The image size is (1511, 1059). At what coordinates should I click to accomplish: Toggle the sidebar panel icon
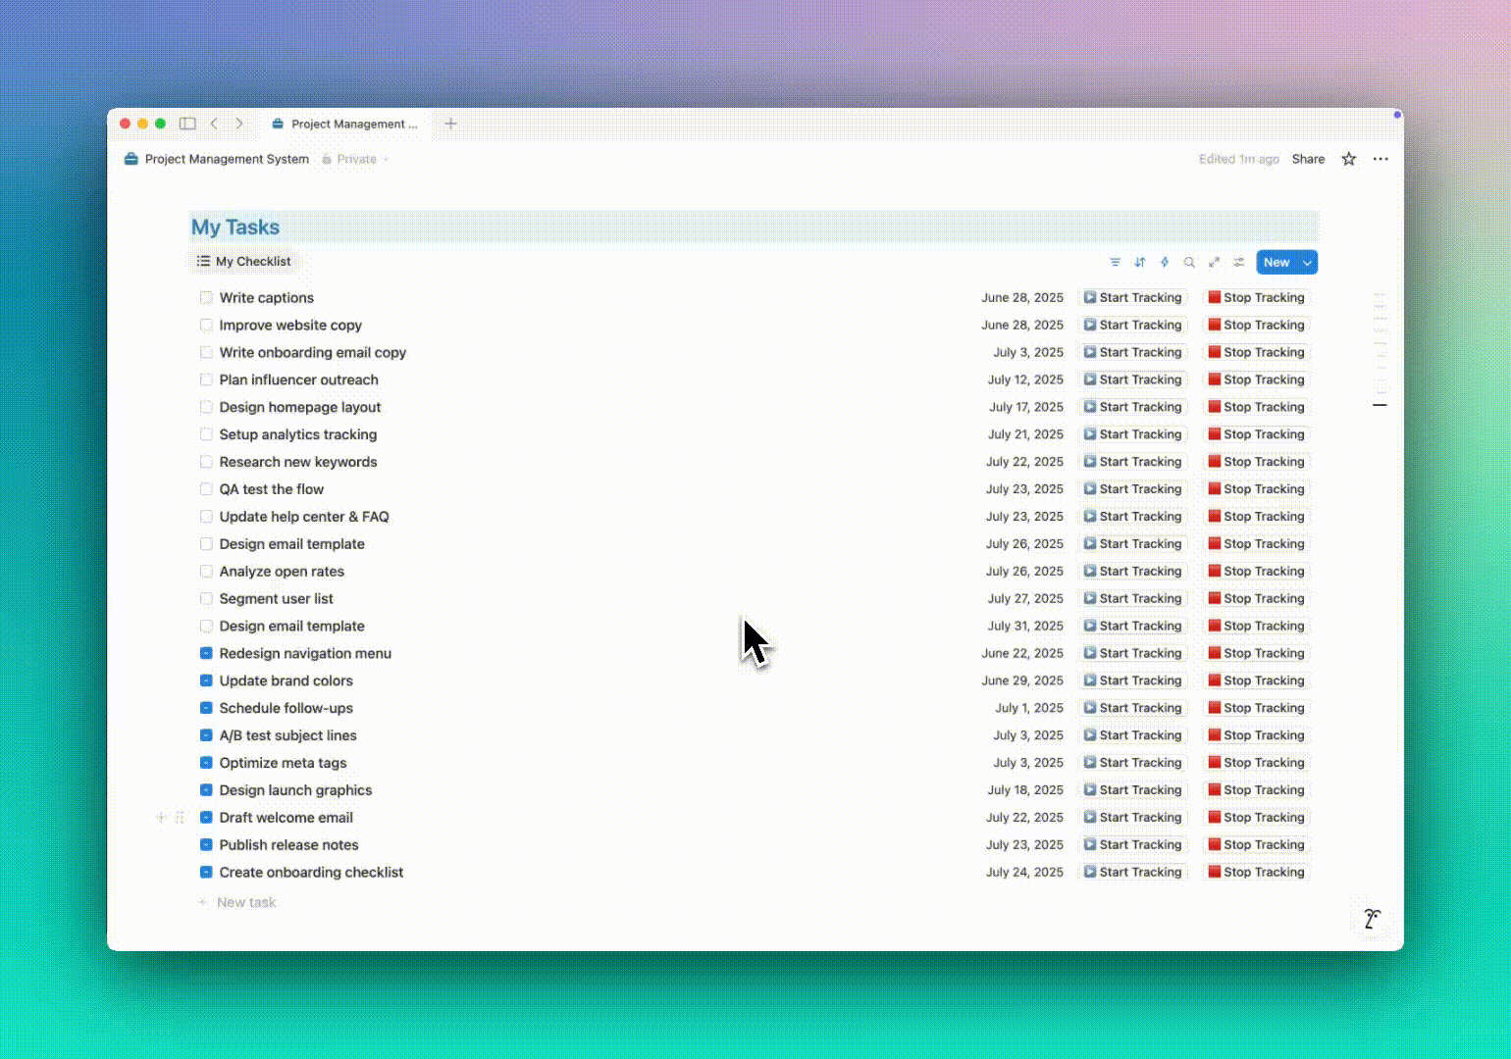tap(187, 124)
